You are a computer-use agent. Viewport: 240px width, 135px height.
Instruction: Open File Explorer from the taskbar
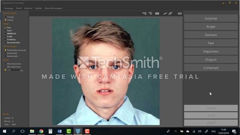32,131
